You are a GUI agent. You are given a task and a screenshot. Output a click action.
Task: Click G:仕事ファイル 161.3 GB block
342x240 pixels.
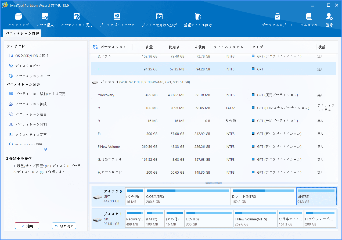tap(291, 219)
